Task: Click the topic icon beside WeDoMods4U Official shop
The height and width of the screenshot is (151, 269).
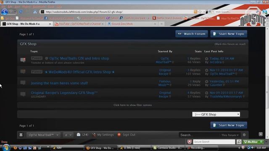Action: pos(23,71)
